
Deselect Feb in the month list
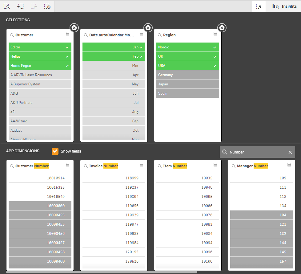tap(114, 56)
